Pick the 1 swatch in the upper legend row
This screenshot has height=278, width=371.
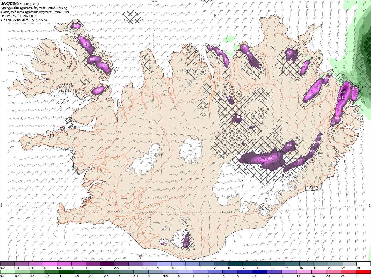(x=79, y=264)
